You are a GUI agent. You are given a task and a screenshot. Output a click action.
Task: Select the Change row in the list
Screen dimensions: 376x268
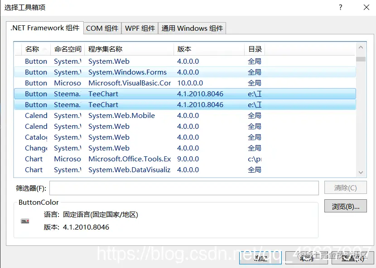(x=185, y=148)
